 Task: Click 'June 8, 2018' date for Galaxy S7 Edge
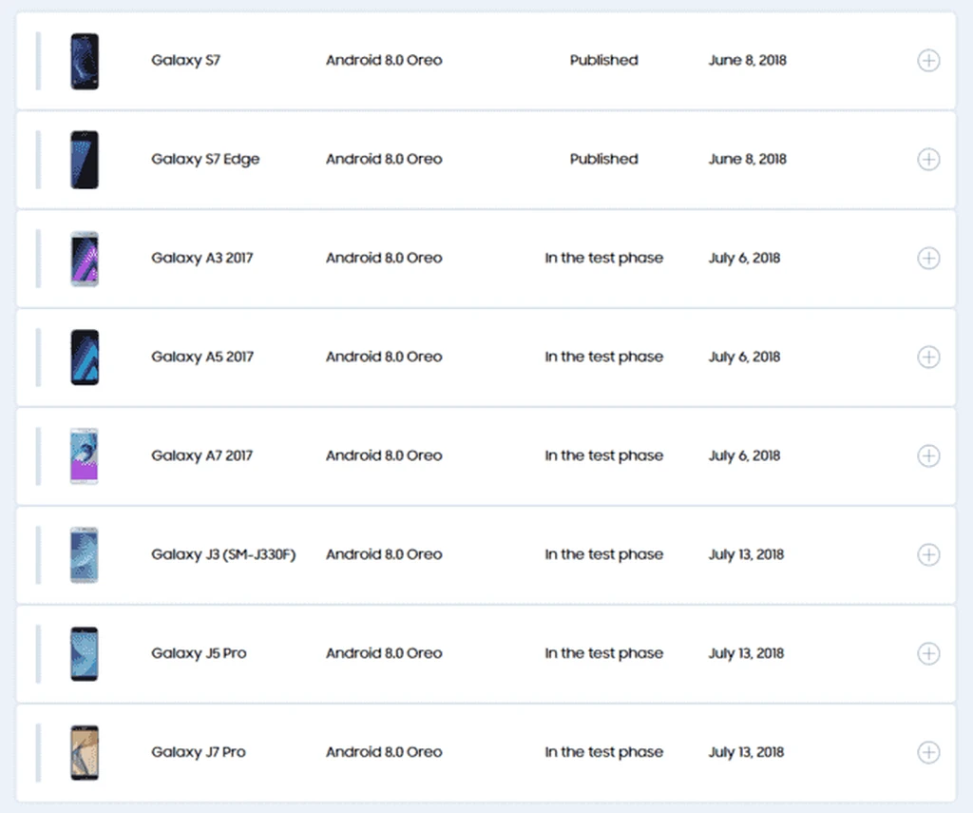(748, 159)
